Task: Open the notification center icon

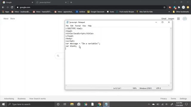Action: coord(186,104)
